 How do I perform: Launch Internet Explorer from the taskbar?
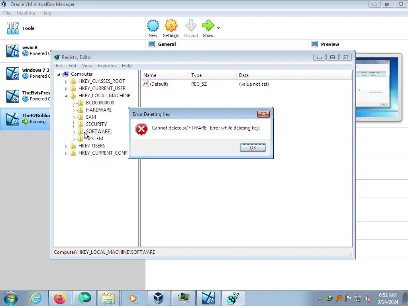(35, 298)
